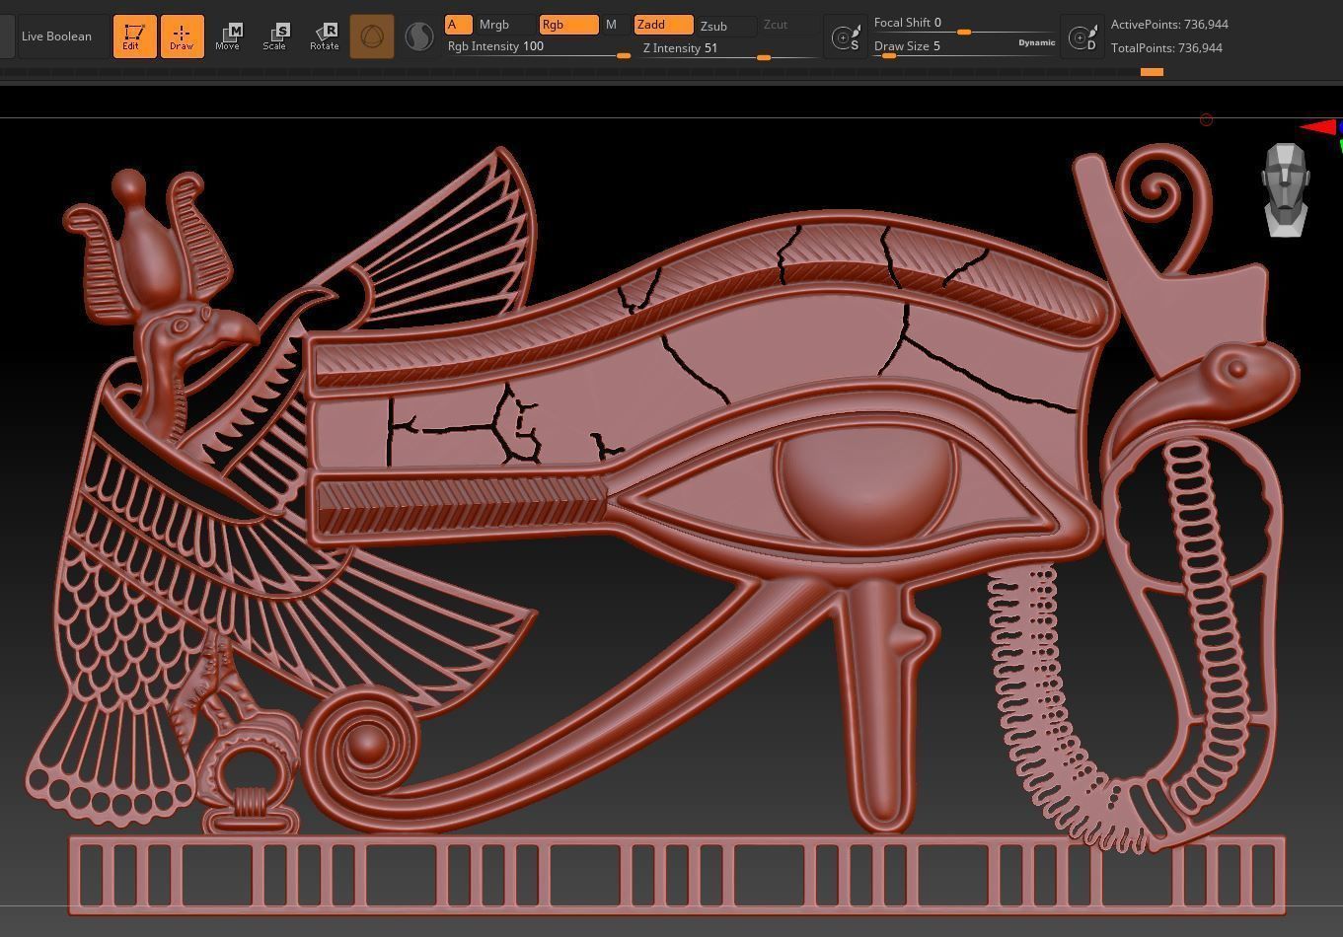Adjust the Rgb Intensity slider
The height and width of the screenshot is (937, 1343).
538,47
